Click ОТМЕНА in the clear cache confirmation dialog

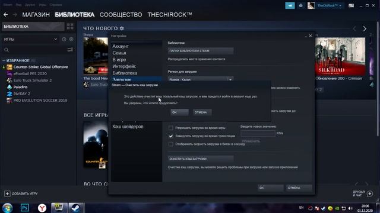tap(202, 112)
